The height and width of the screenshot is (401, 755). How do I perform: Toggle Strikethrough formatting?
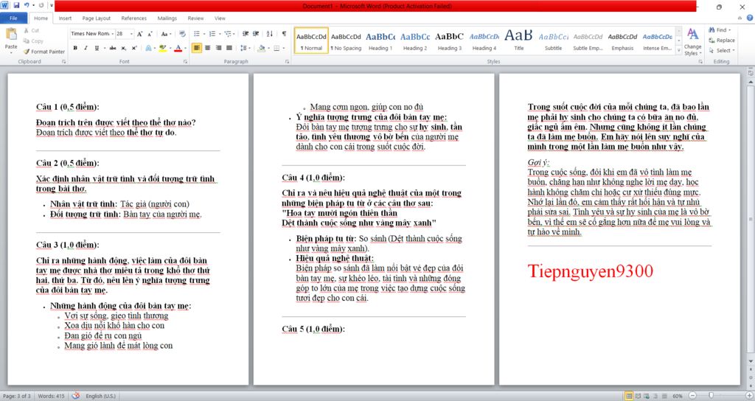[x=113, y=48]
